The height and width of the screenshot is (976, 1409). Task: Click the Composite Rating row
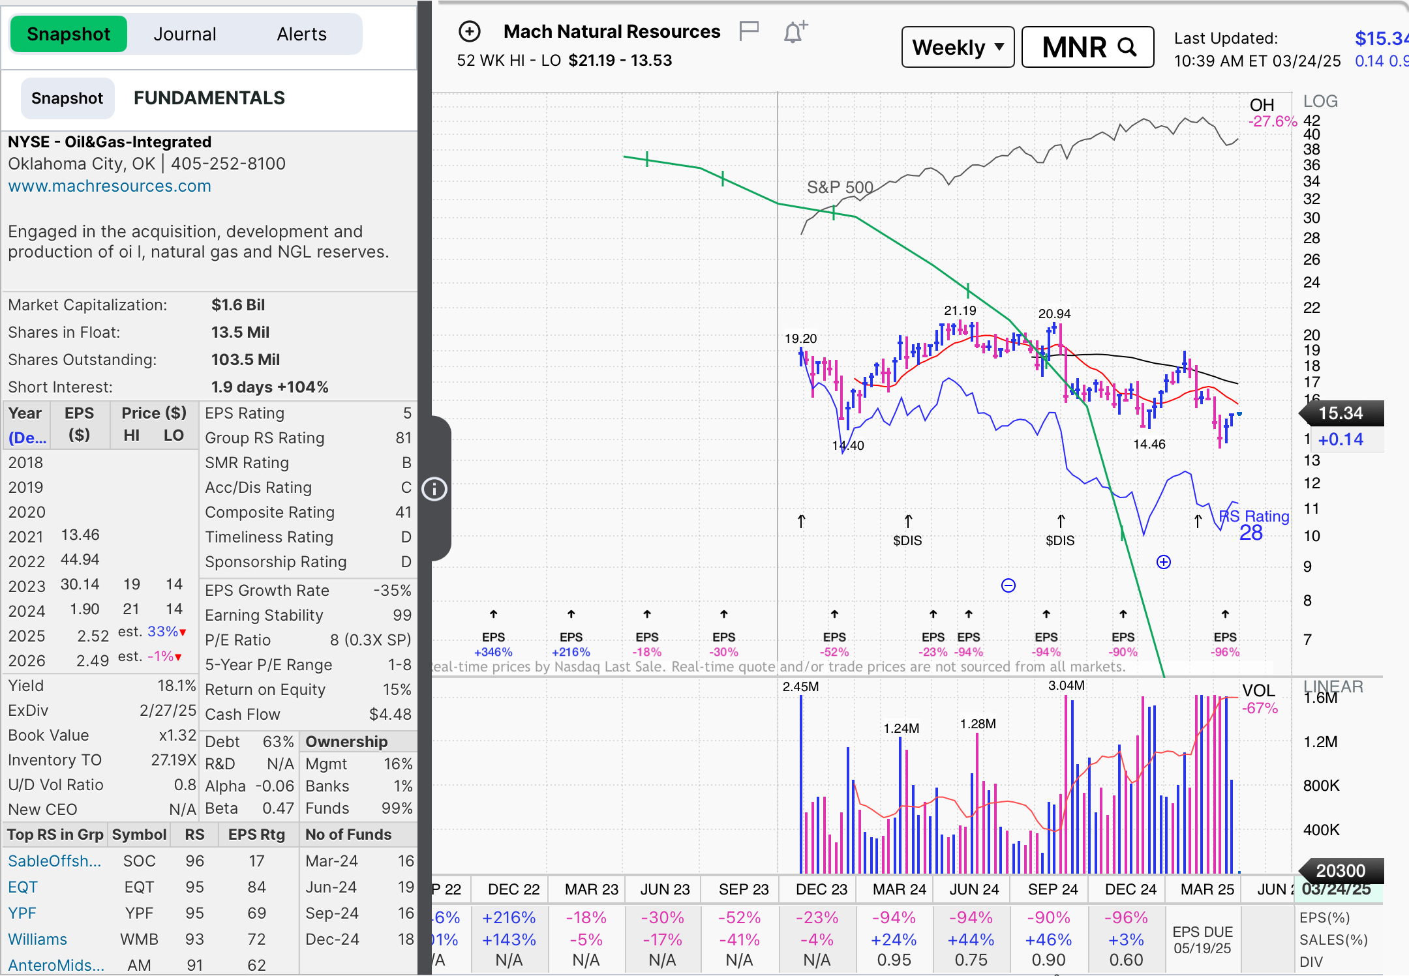(308, 512)
